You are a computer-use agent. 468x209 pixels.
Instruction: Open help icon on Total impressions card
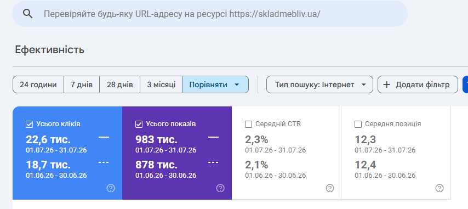(x=220, y=188)
